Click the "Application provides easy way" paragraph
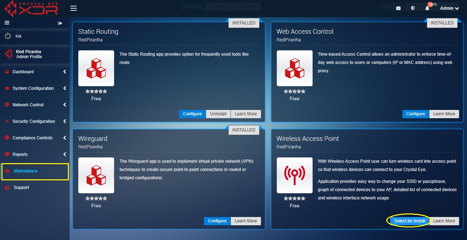The image size is (467, 240). [x=387, y=190]
